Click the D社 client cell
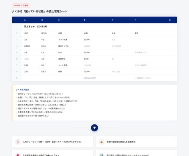The width and height of the screenshot is (189, 156). coord(43,65)
